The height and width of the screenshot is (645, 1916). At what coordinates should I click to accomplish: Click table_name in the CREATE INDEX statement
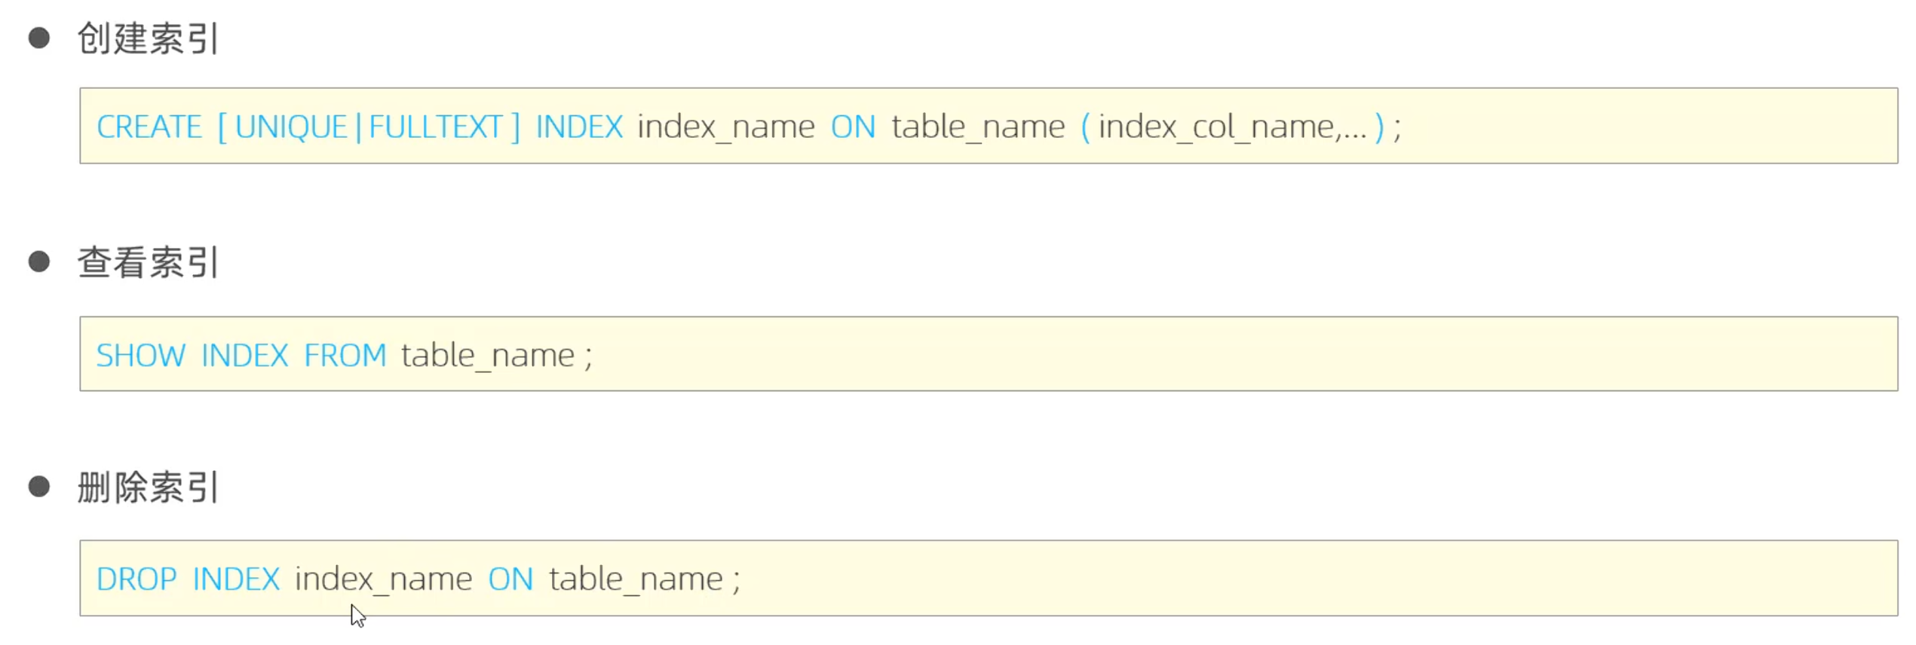pos(978,127)
